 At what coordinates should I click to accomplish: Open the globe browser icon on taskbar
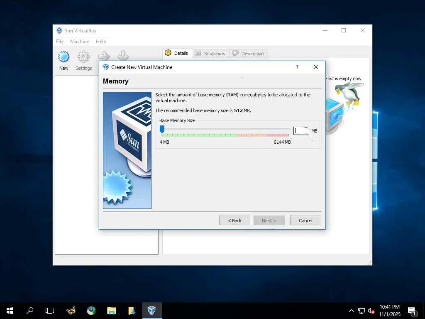[x=91, y=311]
